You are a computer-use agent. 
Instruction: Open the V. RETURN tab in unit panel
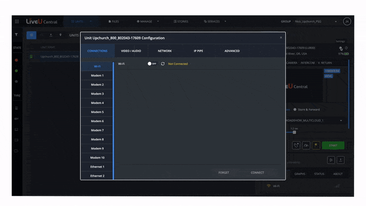(x=325, y=63)
